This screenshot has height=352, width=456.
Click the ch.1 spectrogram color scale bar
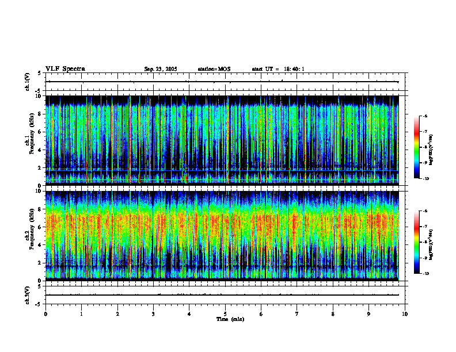[416, 147]
